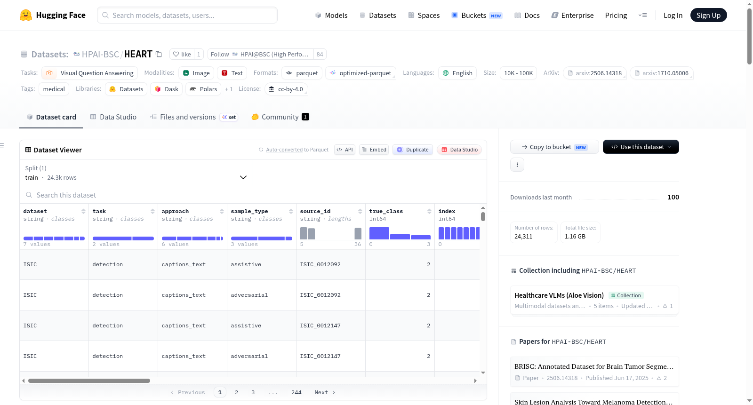
Task: Click the table horizontal scrollbar
Action: [89, 381]
